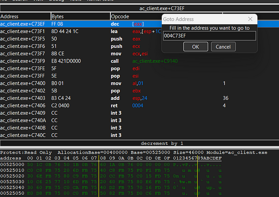Click hex dump row address 00525040

(x=12, y=187)
